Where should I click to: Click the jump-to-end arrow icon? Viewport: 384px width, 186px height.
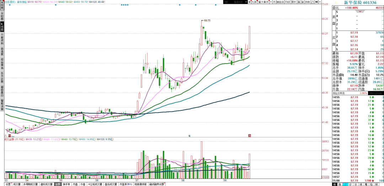point(316,2)
